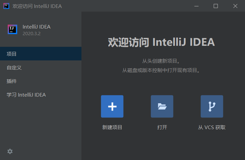Click the IntelliJ IDEA logo in sidebar
This screenshot has height=160, width=245.
click(x=12, y=30)
